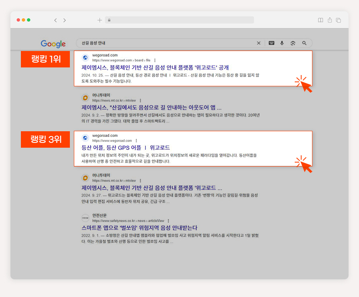Click inside the Google search input field
This screenshot has width=359, height=297.
point(167,43)
